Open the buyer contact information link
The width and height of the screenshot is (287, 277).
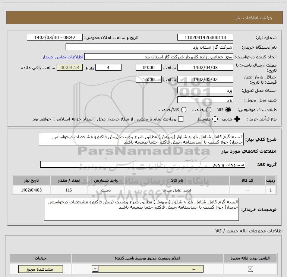[63, 57]
